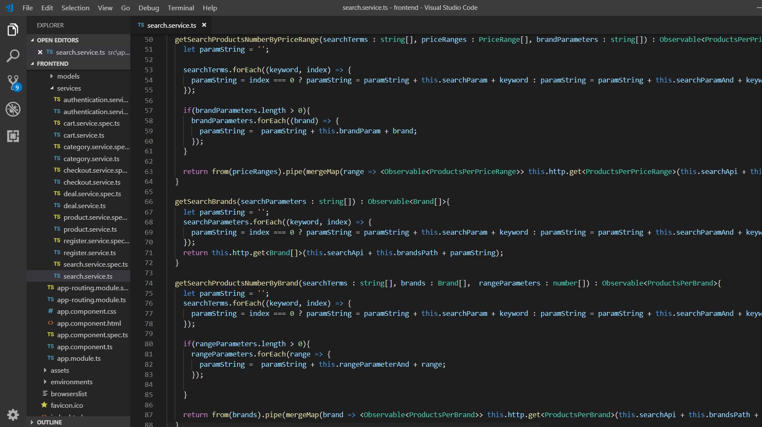Open app-routing.module.ts file
This screenshot has width=762, height=427.
[91, 300]
